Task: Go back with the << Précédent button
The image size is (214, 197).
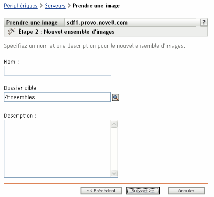Action: [101, 190]
